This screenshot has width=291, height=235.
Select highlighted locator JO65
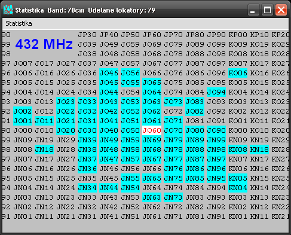[152, 83]
